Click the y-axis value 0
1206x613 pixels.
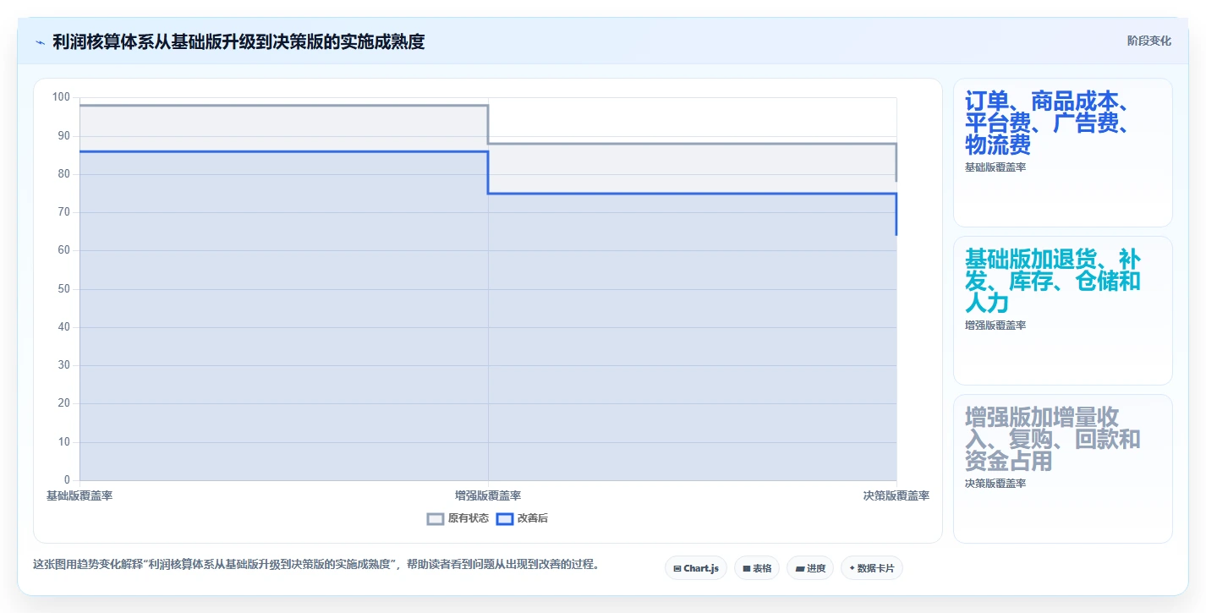coord(67,480)
